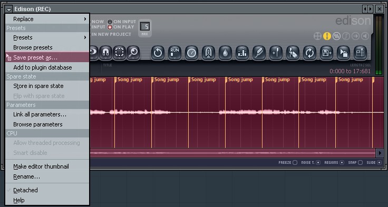This screenshot has height=207, width=388.
Task: Choose Browse parameters from menu
Action: (47, 124)
